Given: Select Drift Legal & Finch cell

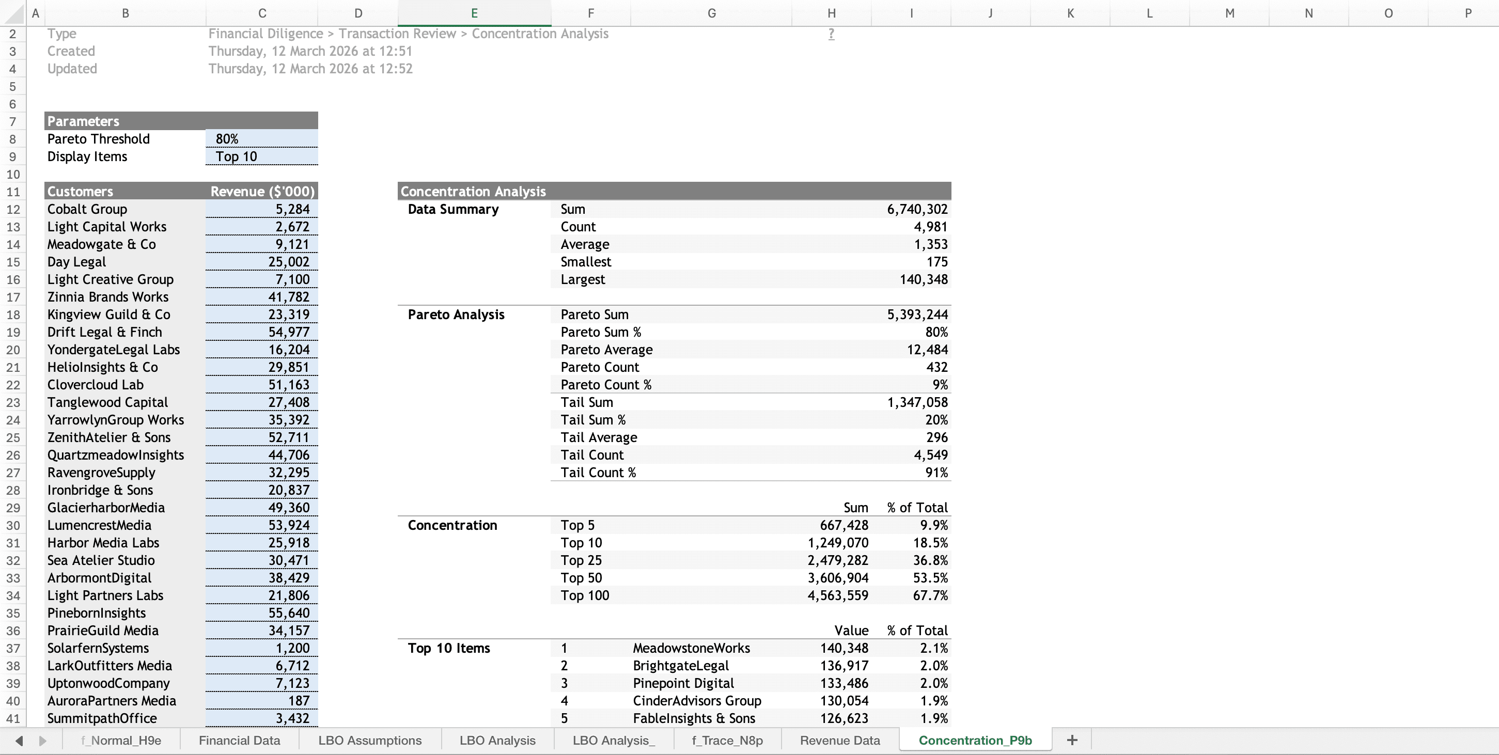Looking at the screenshot, I should click(125, 332).
